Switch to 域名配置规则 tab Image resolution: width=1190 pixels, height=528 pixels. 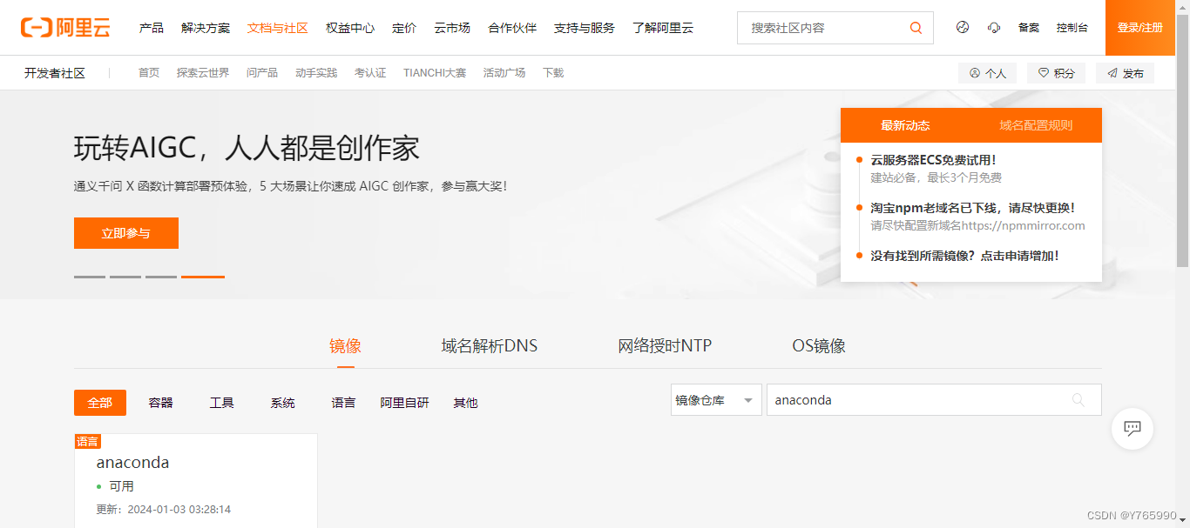coord(1036,125)
